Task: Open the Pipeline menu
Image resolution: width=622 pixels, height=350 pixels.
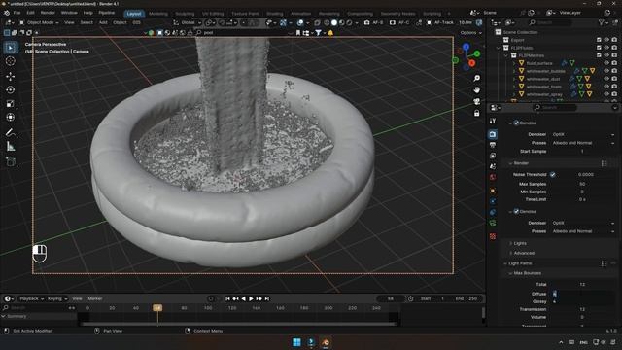Action: click(x=106, y=13)
